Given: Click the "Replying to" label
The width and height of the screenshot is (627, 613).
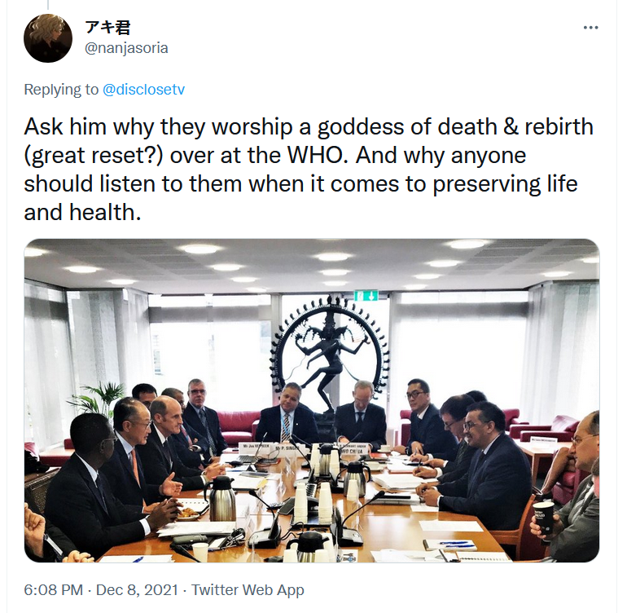Looking at the screenshot, I should (x=61, y=90).
